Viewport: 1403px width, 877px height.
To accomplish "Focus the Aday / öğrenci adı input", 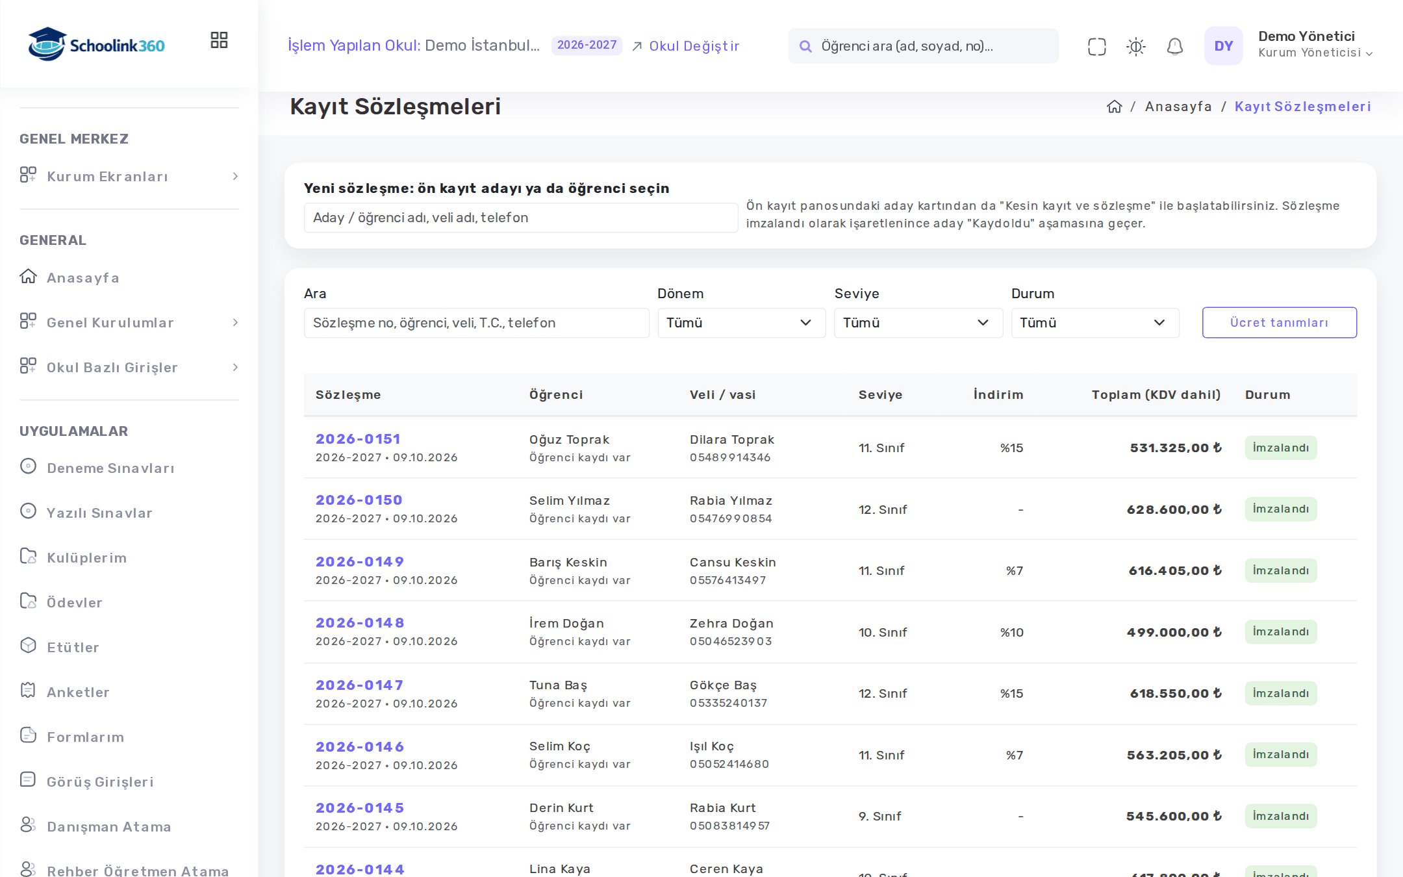I will (520, 218).
